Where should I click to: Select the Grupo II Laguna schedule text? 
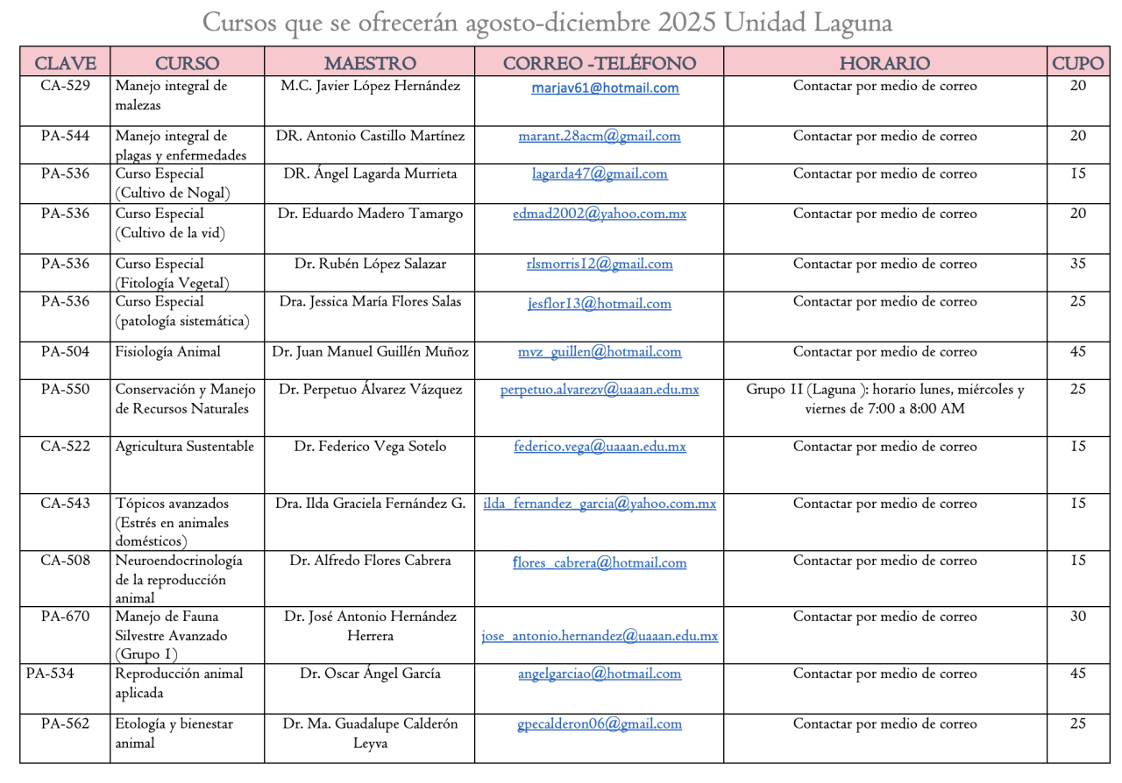(884, 399)
